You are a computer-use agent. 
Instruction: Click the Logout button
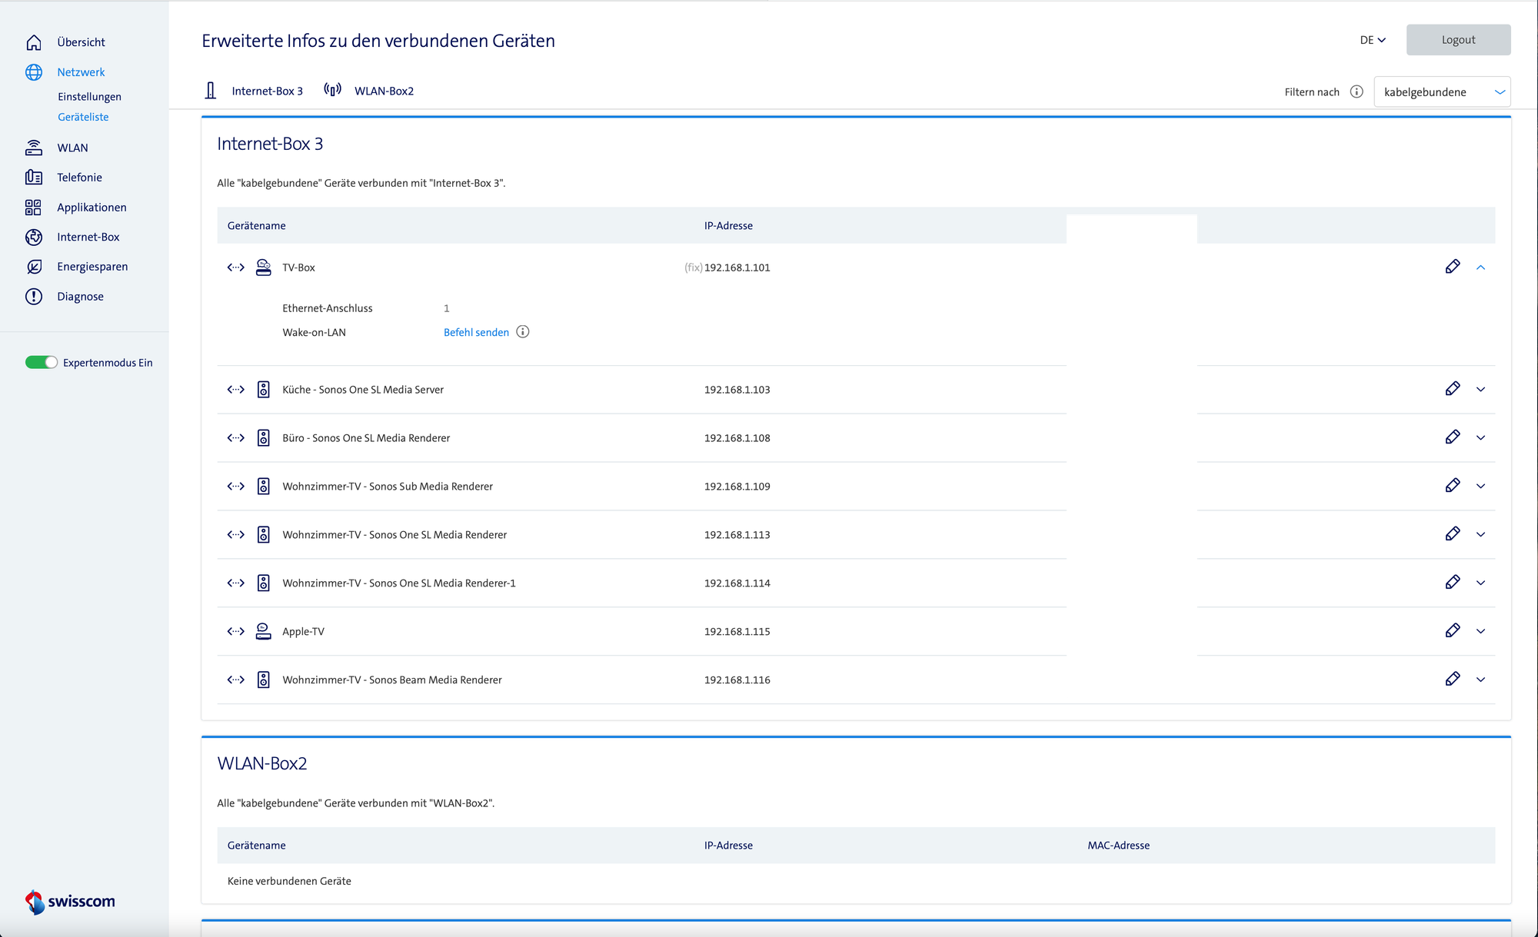click(1458, 40)
